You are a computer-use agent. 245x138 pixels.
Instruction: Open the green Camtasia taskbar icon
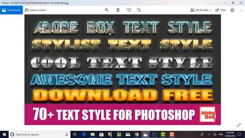[163, 135]
